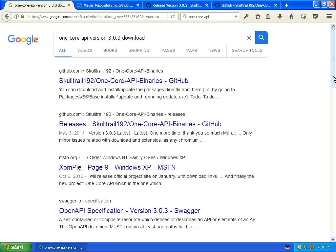Click the go arrow in browser search box
336x252 pixels.
pyautogui.click(x=236, y=16)
